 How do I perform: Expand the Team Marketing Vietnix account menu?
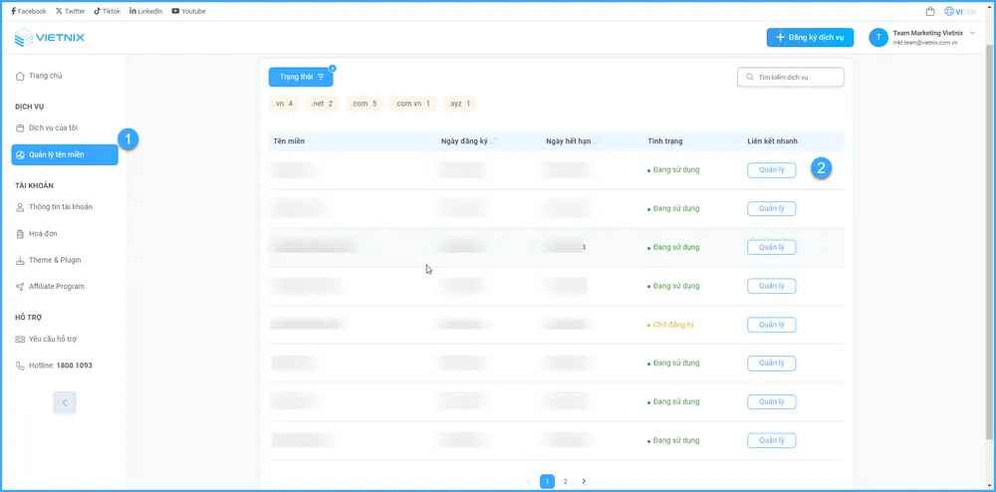point(971,34)
